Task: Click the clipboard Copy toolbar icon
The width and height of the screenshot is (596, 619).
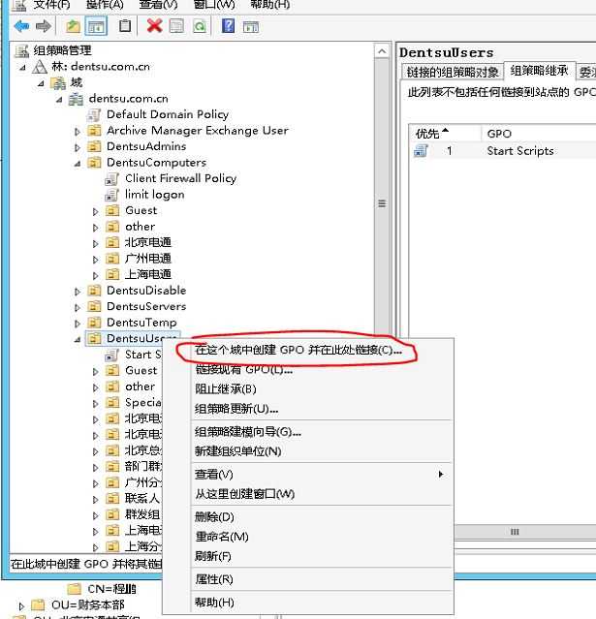Action: click(125, 26)
